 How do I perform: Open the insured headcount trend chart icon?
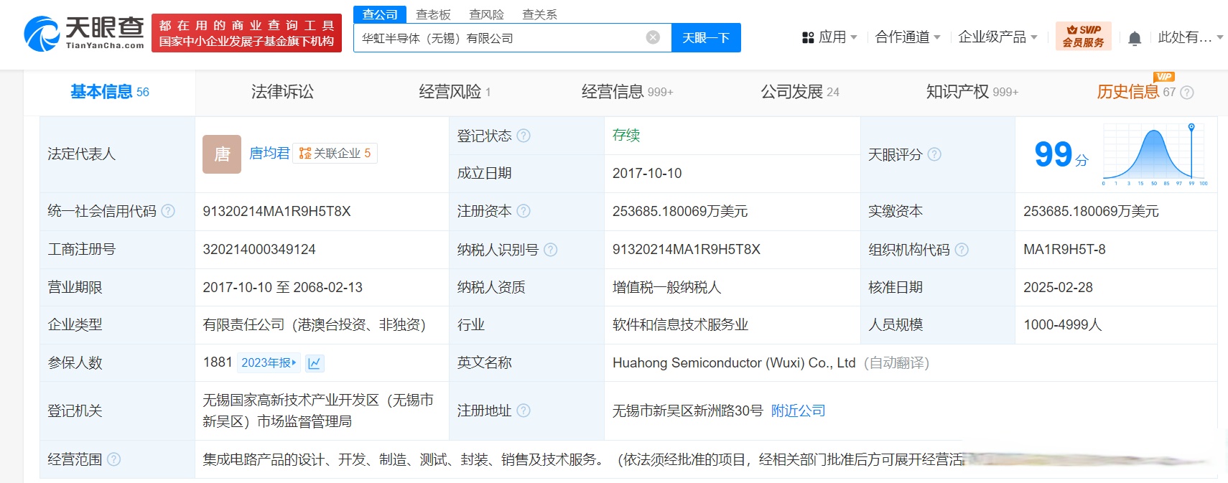[315, 363]
